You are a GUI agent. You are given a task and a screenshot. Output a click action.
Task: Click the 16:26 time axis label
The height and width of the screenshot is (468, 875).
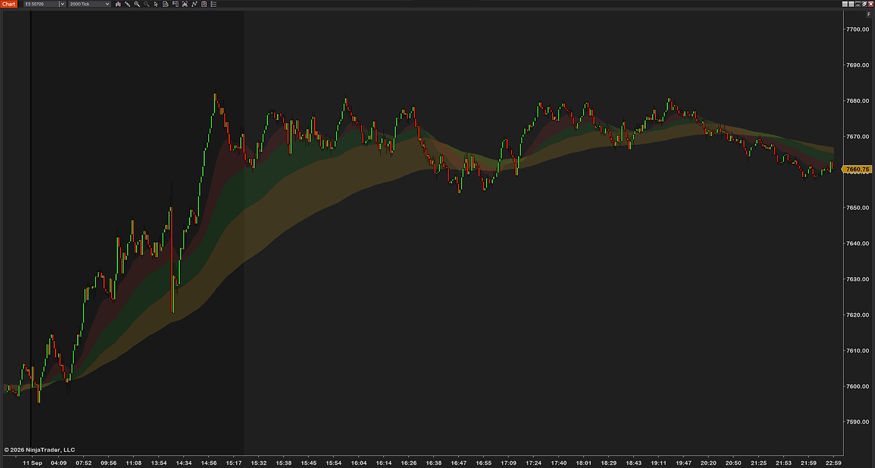[x=409, y=462]
